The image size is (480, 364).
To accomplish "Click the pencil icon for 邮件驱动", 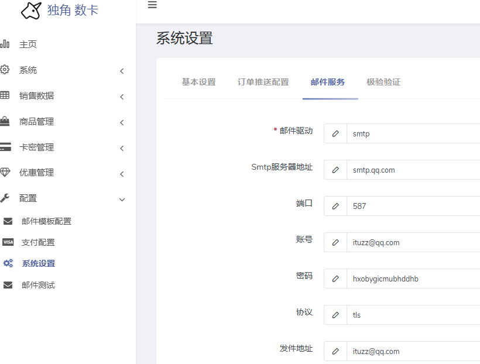I will [x=335, y=133].
